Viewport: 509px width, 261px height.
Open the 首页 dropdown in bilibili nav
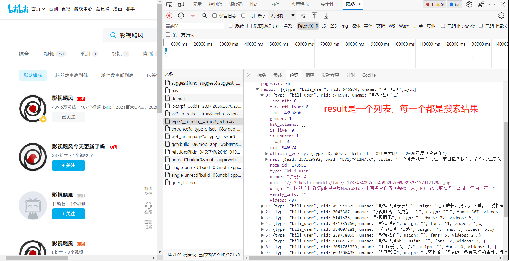(x=38, y=9)
